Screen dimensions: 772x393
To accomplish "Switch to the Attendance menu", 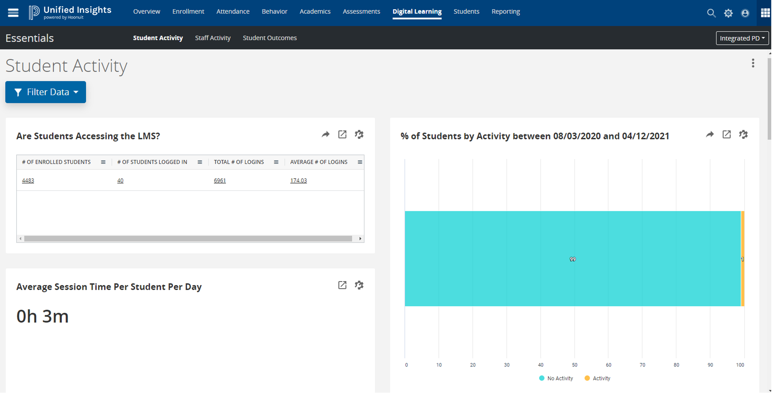I will (233, 12).
